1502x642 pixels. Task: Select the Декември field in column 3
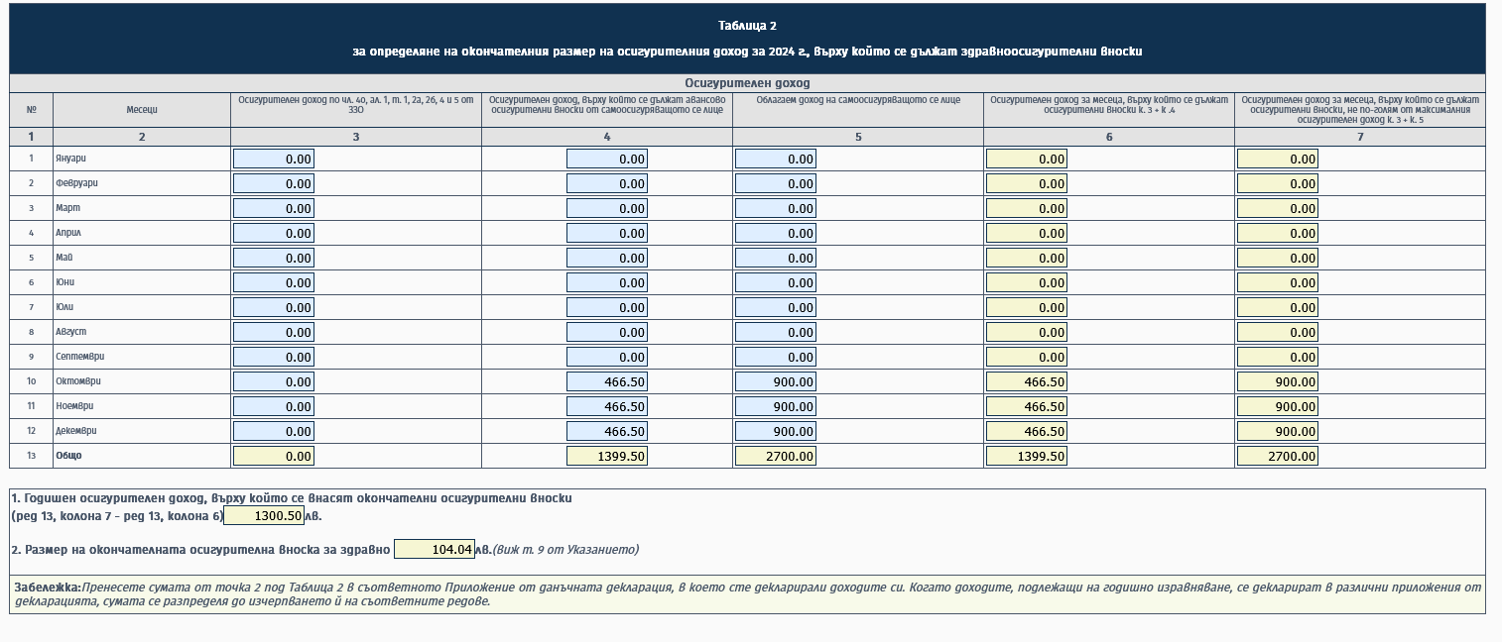tap(273, 431)
